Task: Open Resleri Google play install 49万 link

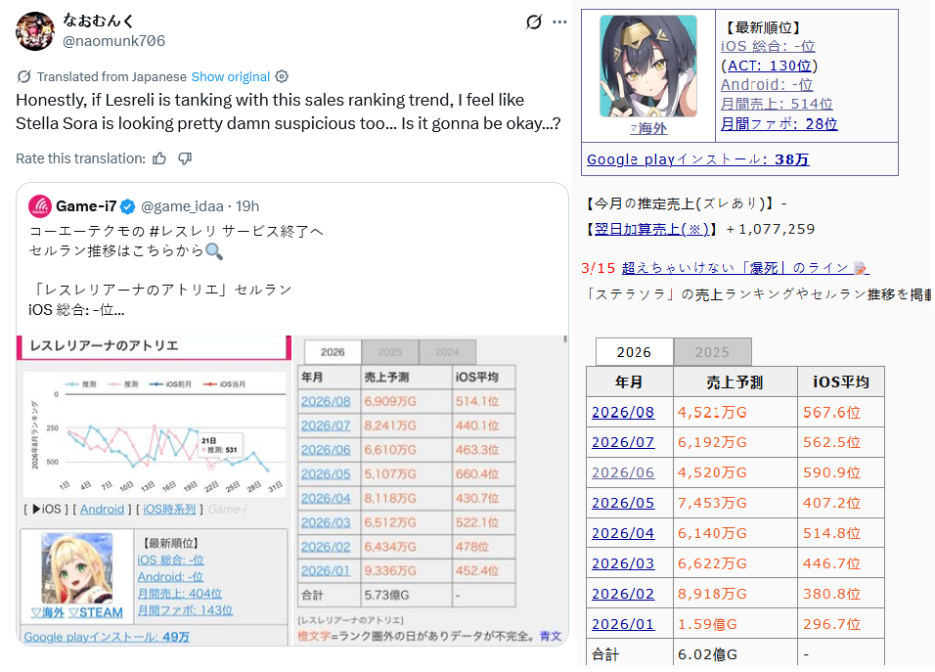Action: [x=107, y=637]
